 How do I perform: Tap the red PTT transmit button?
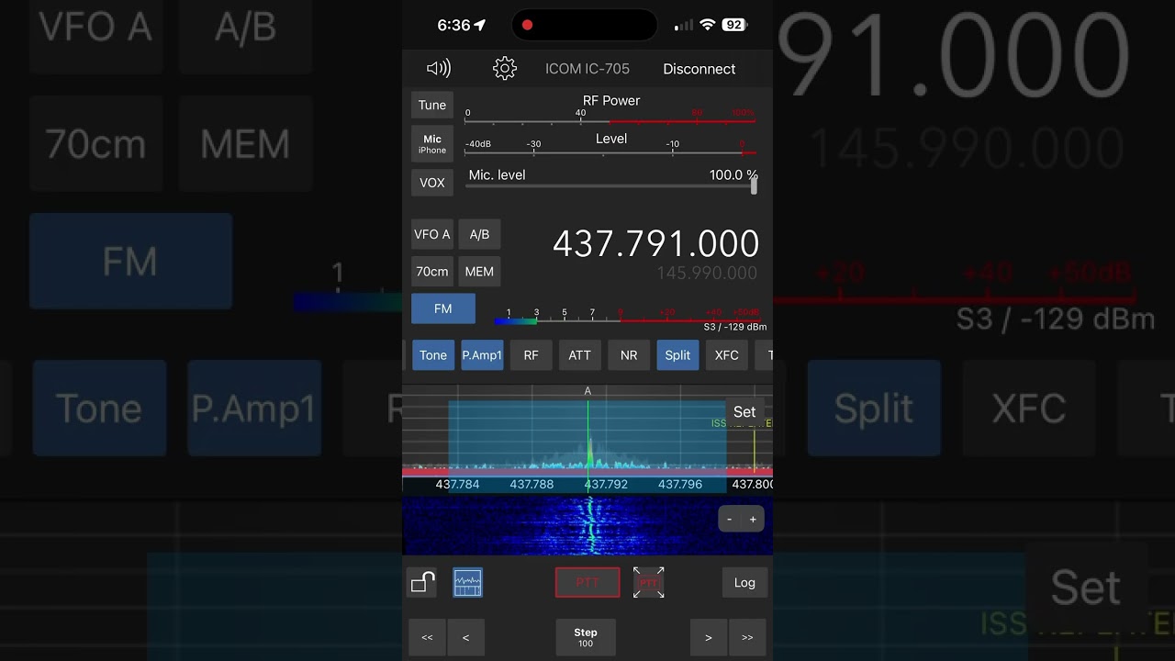click(x=587, y=582)
